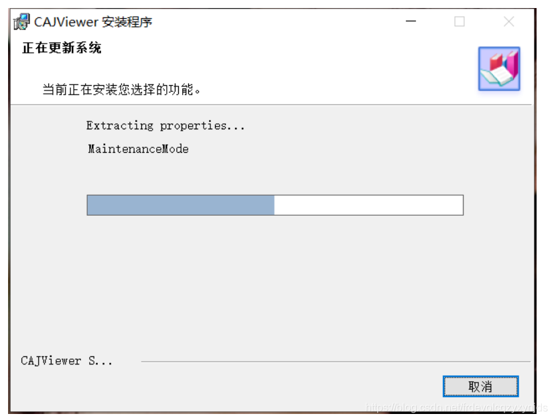Click the CAJViewer S... footer label
The height and width of the screenshot is (420, 554).
pyautogui.click(x=66, y=360)
